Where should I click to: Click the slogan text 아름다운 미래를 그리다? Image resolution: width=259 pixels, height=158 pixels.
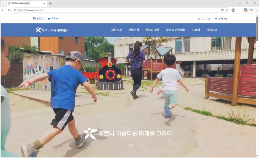[144, 133]
